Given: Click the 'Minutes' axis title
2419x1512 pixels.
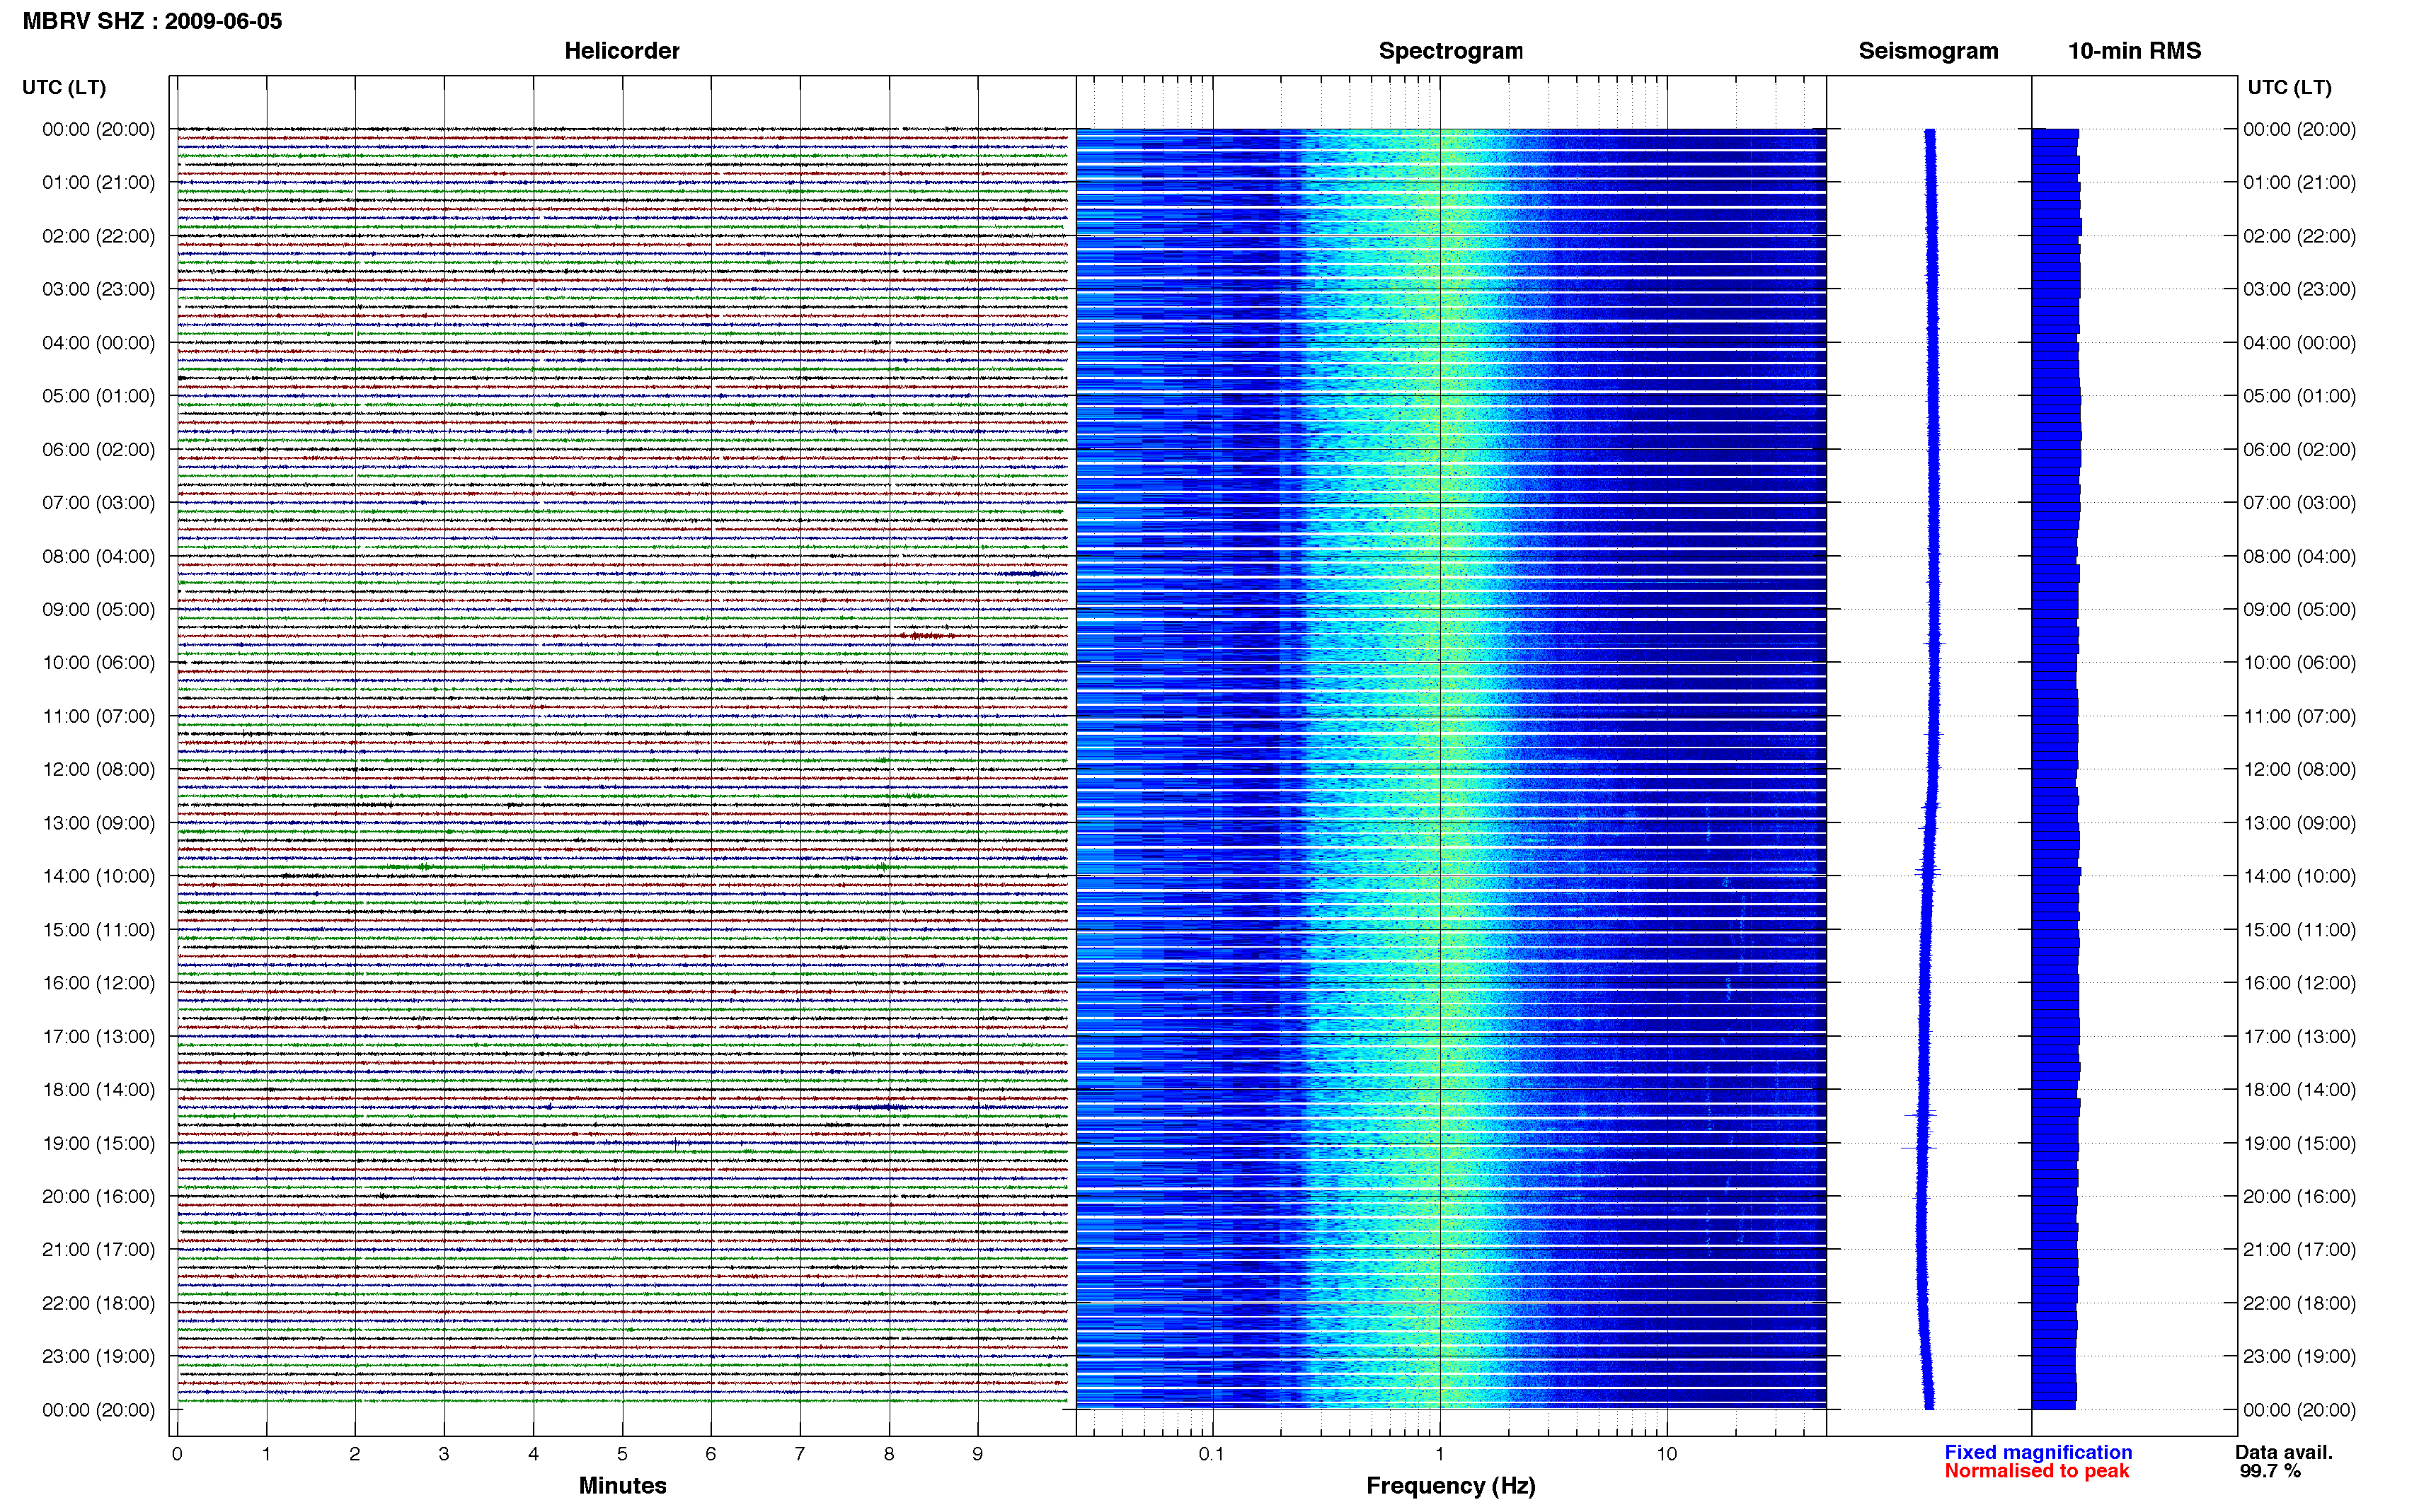Looking at the screenshot, I should point(622,1485).
